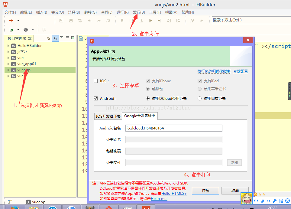Open the 工具(T) menu
291x209 pixels.
click(x=155, y=12)
